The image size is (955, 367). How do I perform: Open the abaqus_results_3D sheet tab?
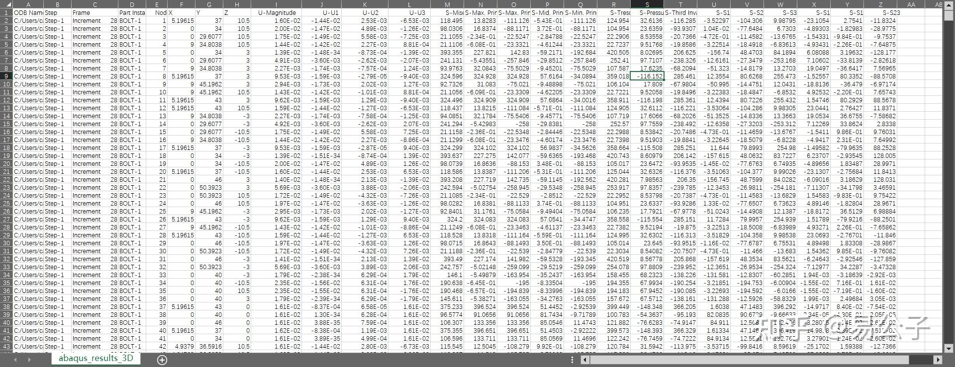[x=95, y=359]
